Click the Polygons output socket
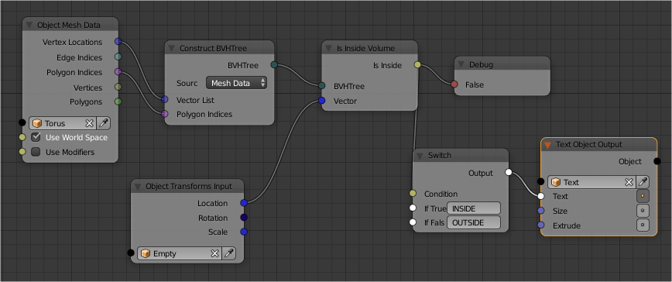This screenshot has width=672, height=282. [x=118, y=101]
